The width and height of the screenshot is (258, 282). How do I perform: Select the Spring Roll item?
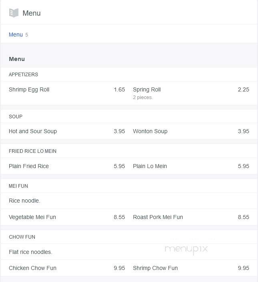click(147, 89)
